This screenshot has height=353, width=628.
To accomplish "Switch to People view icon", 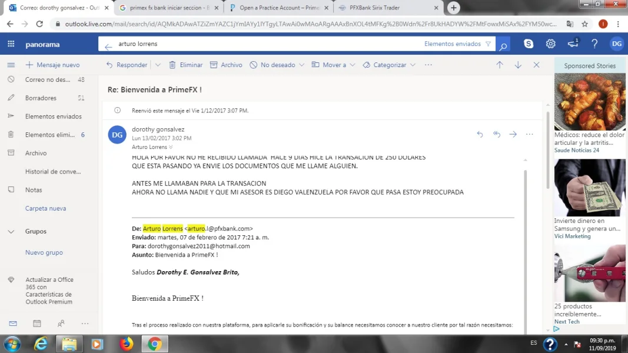I will point(61,324).
